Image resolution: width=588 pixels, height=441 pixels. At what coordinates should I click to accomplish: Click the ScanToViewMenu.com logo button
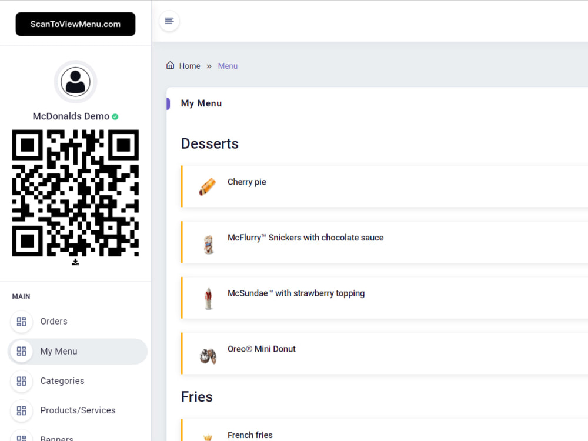[x=75, y=24]
